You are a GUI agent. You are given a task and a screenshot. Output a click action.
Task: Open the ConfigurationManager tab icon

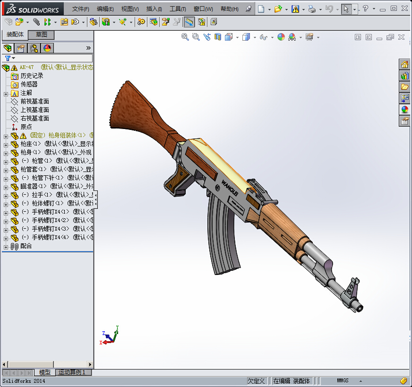click(34, 48)
